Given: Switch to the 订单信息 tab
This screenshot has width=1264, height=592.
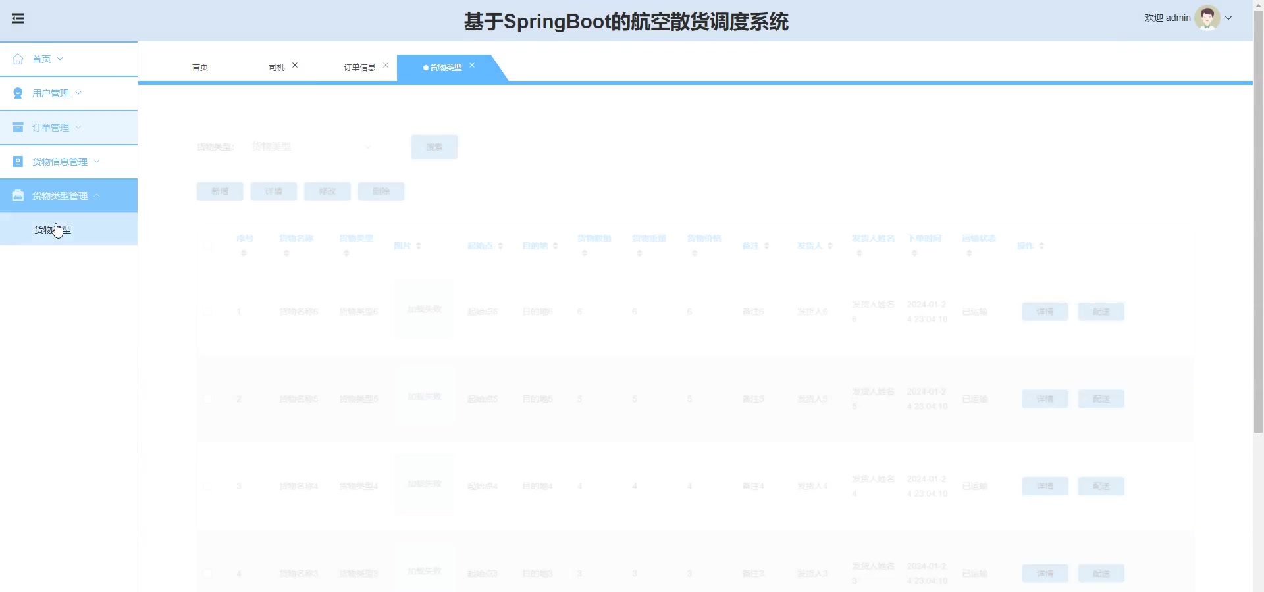Looking at the screenshot, I should 359,68.
